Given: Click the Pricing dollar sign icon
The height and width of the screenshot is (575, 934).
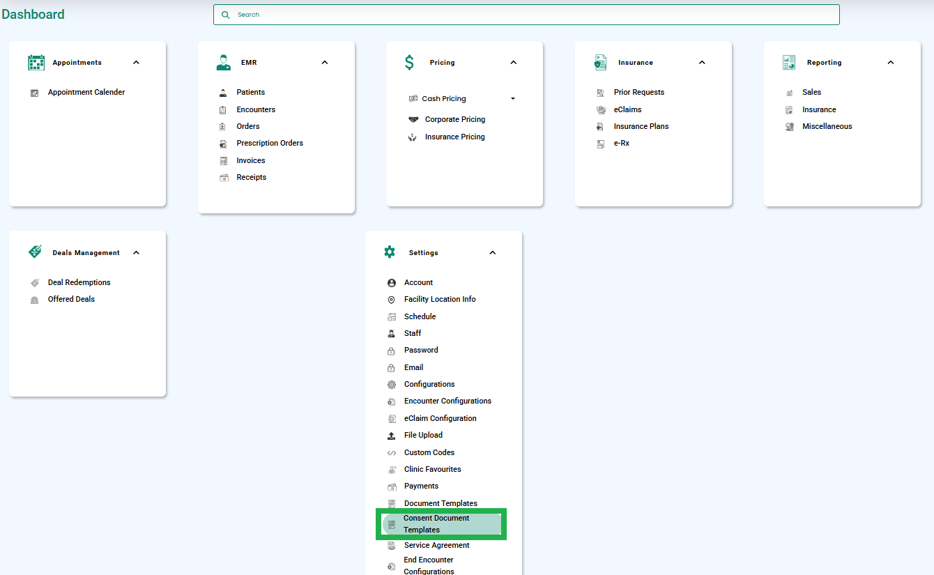Looking at the screenshot, I should tap(409, 63).
